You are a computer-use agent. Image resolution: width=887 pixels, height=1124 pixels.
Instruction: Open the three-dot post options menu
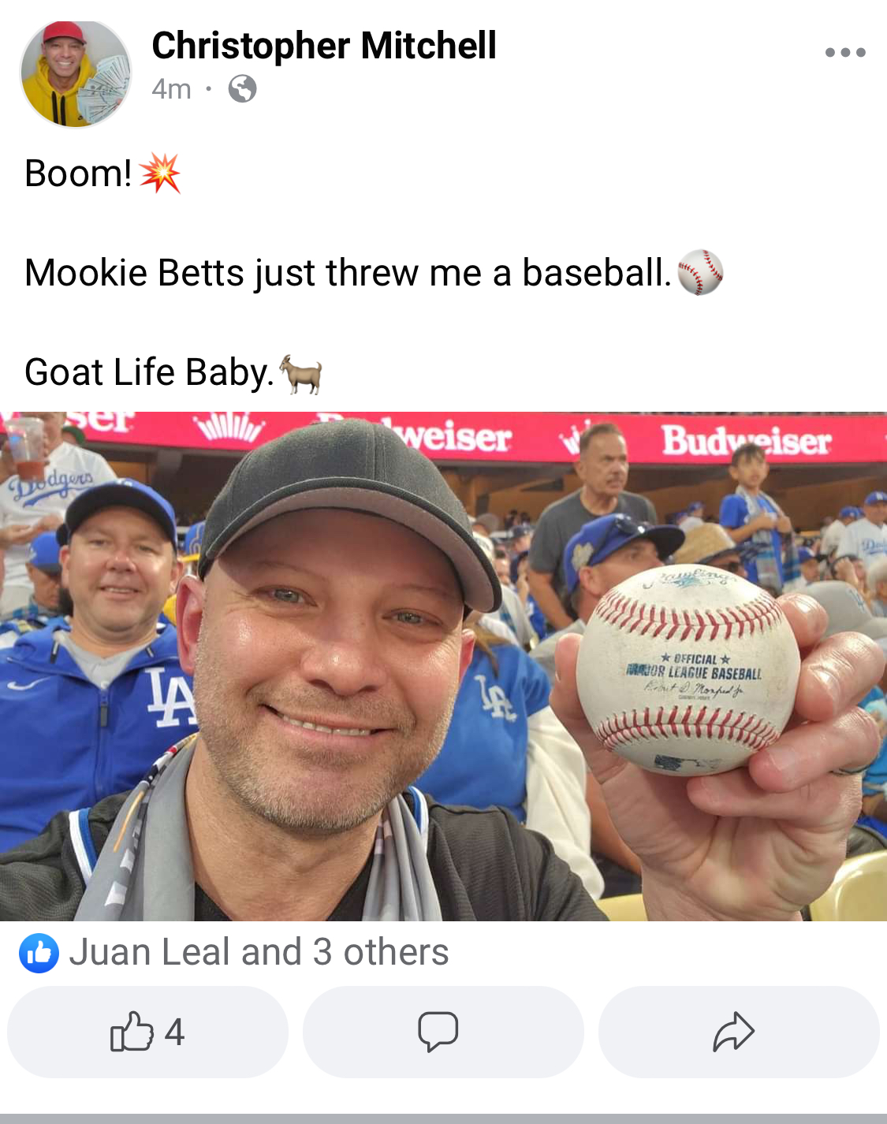pos(845,53)
